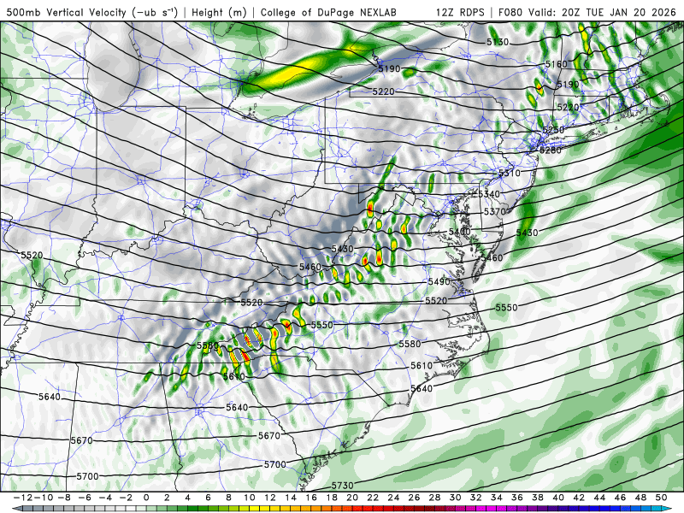Click the '12Z RDPS' model run label
684x513 pixels.
pyautogui.click(x=460, y=12)
